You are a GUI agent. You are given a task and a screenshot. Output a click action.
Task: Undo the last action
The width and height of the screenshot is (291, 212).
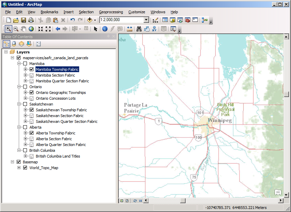[x=73, y=20]
